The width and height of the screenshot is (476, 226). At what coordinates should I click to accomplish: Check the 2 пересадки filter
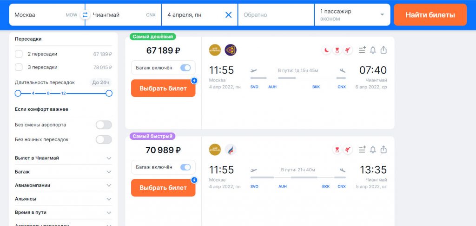[19, 54]
